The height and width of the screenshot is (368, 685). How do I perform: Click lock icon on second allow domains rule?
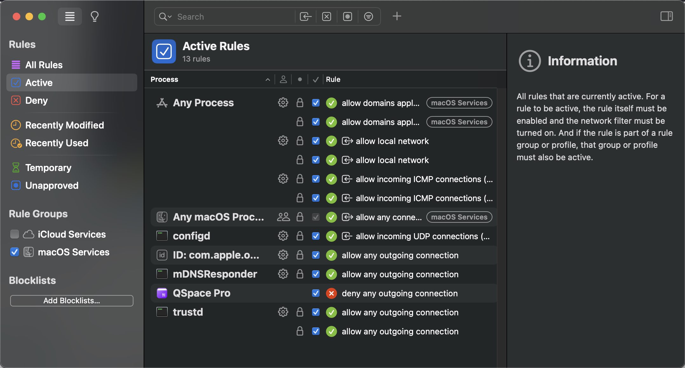[x=300, y=122]
